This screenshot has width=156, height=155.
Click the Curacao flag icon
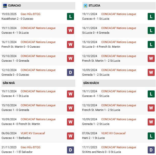[5, 5]
